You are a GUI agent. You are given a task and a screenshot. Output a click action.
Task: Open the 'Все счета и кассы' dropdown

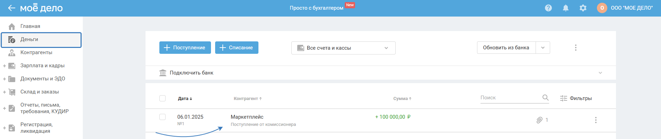click(x=343, y=48)
